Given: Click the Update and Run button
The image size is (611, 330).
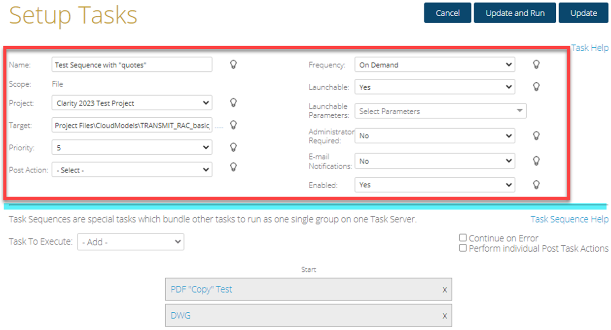Looking at the screenshot, I should (515, 13).
